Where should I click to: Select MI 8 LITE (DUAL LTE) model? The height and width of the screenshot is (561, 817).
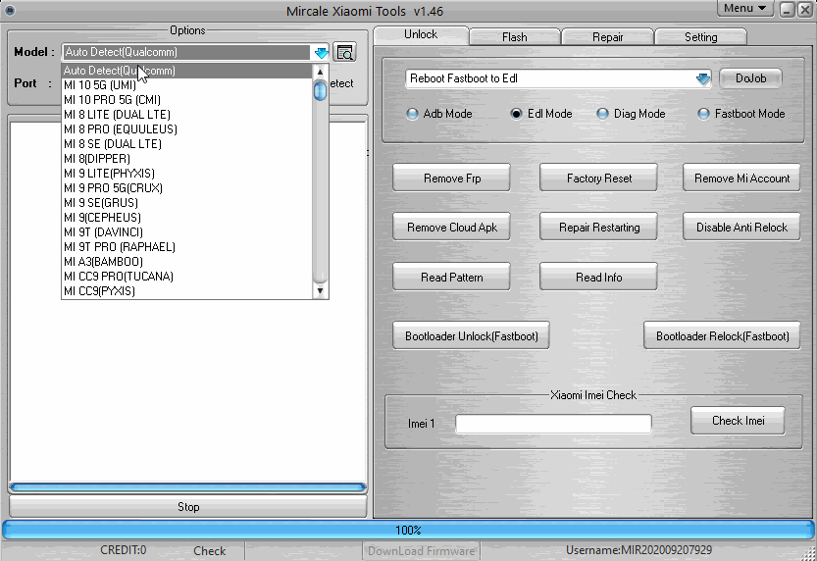[187, 115]
